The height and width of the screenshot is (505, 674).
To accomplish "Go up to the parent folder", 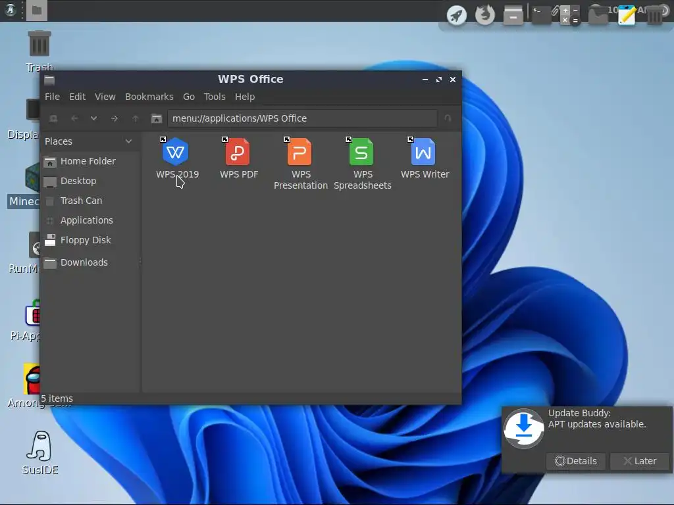I will coord(136,118).
